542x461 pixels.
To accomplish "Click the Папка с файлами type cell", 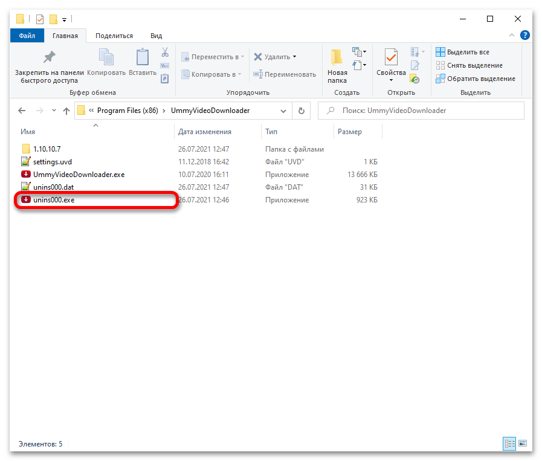I will [294, 149].
